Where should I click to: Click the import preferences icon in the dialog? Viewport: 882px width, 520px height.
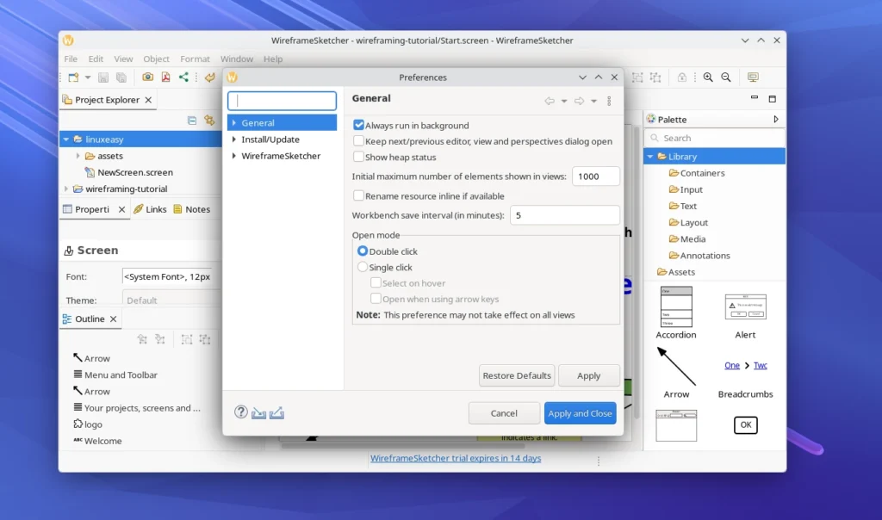pyautogui.click(x=258, y=412)
